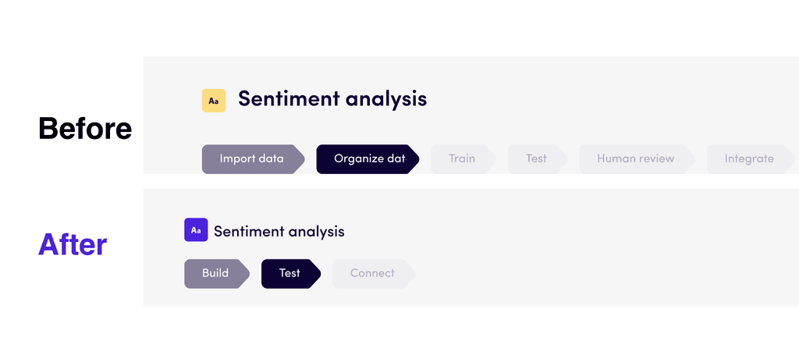Screen dimensions: 799x359
Task: Click the yellow Aa icon
Action: click(x=213, y=101)
